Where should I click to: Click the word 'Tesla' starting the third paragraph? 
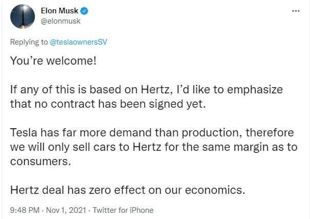click(24, 132)
